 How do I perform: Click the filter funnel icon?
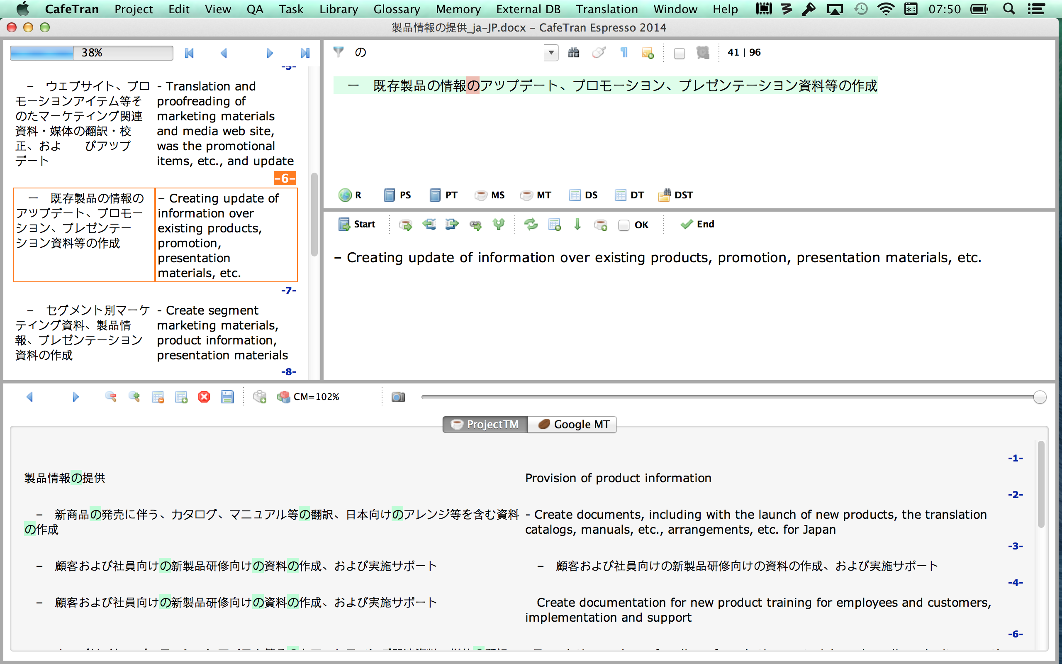pos(338,52)
